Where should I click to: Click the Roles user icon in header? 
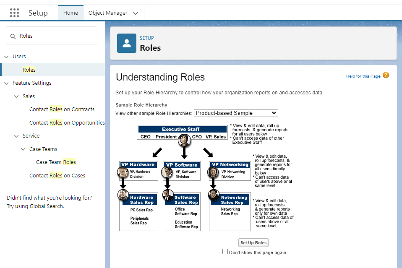click(127, 43)
